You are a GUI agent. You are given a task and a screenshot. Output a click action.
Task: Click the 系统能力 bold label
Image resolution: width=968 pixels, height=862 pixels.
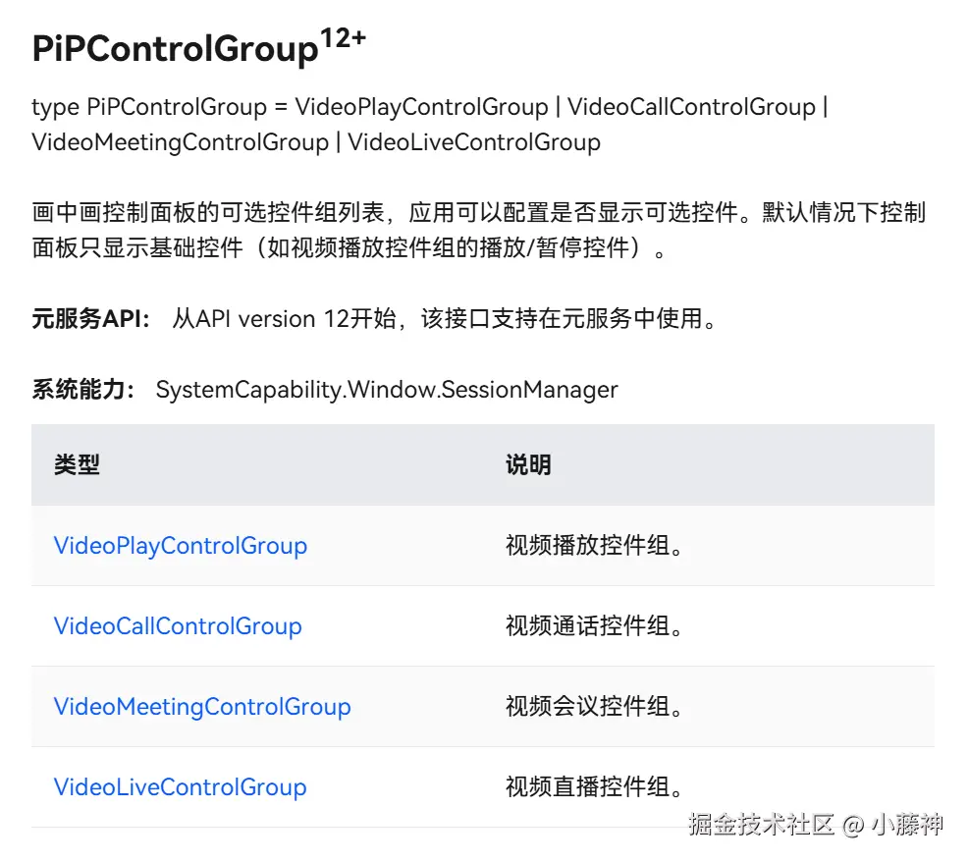(x=83, y=390)
